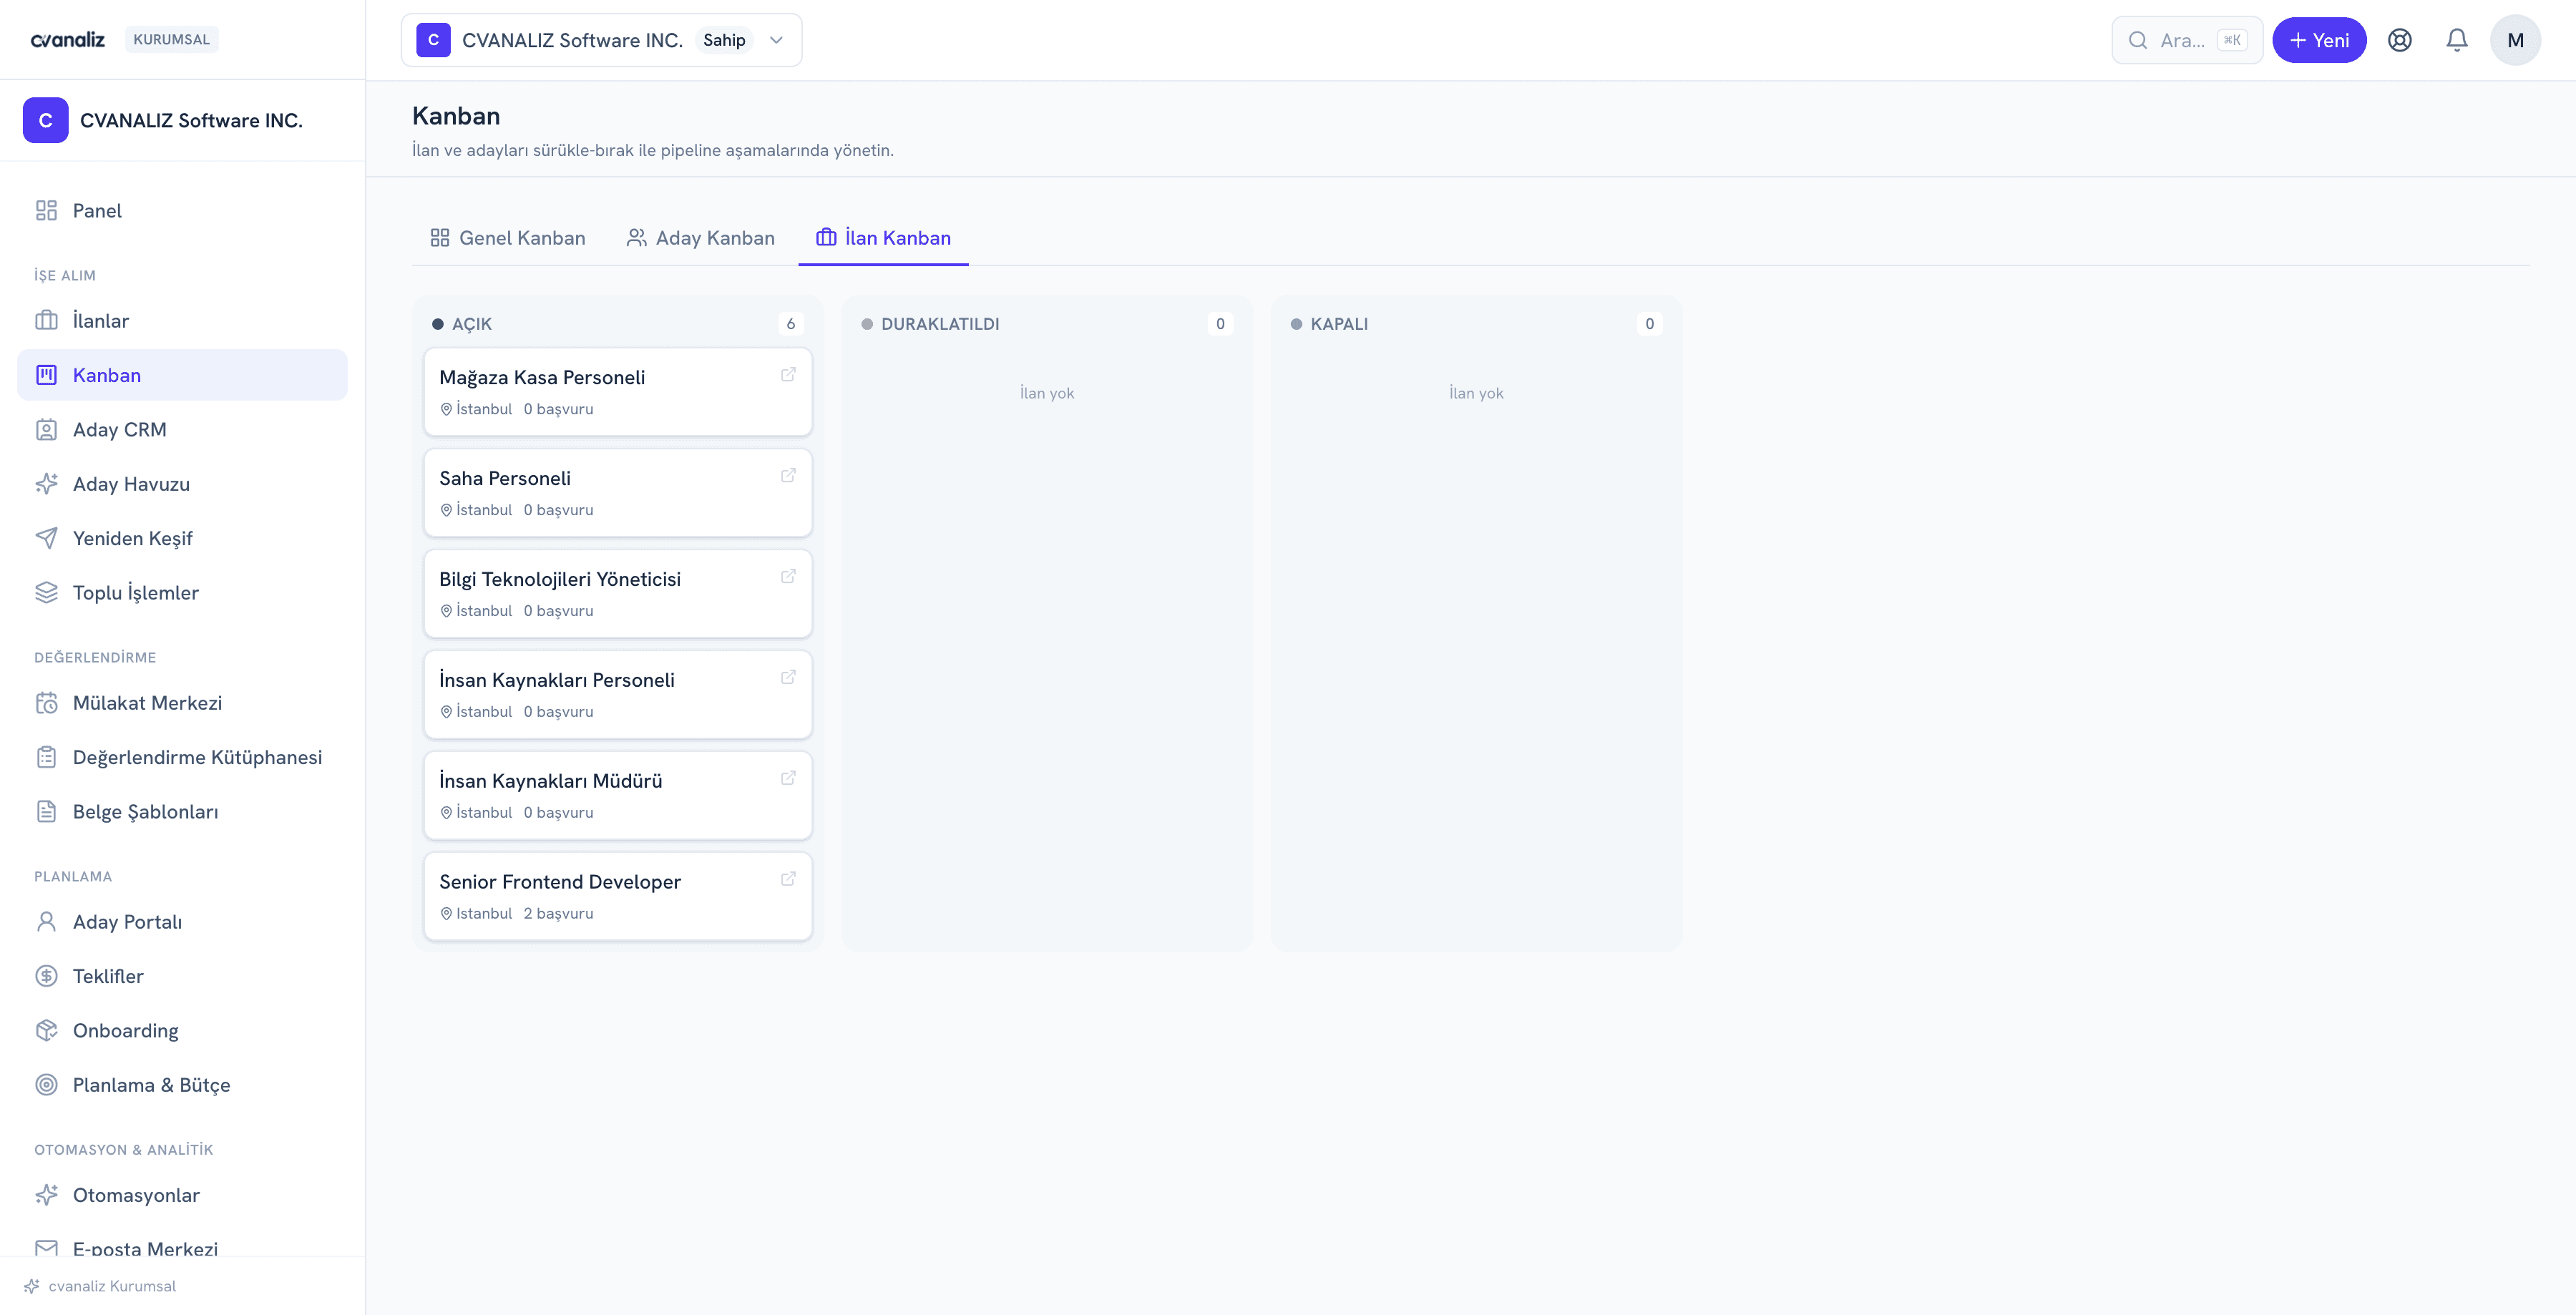
Task: Click the help lifebuoy icon in header
Action: point(2399,40)
